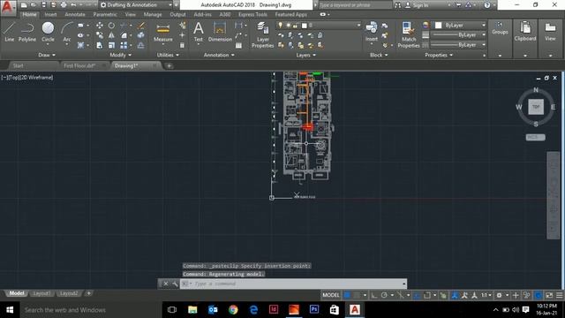
Task: Expand the Draw panel
Action: click(x=47, y=55)
